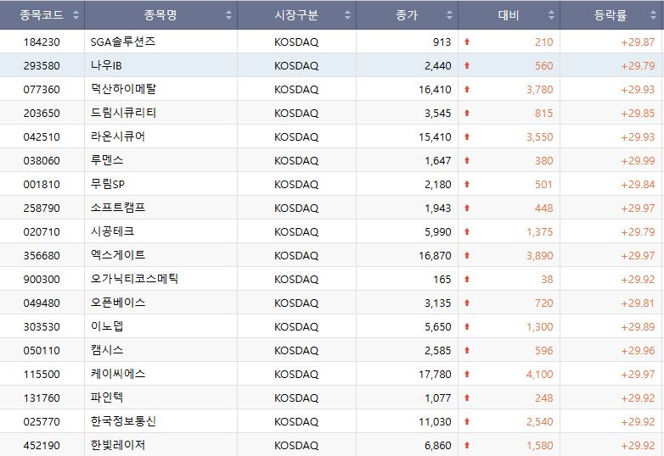Sort by the 등락률 sort arrows
Viewport: 664px width, 456px height.
pyautogui.click(x=654, y=15)
